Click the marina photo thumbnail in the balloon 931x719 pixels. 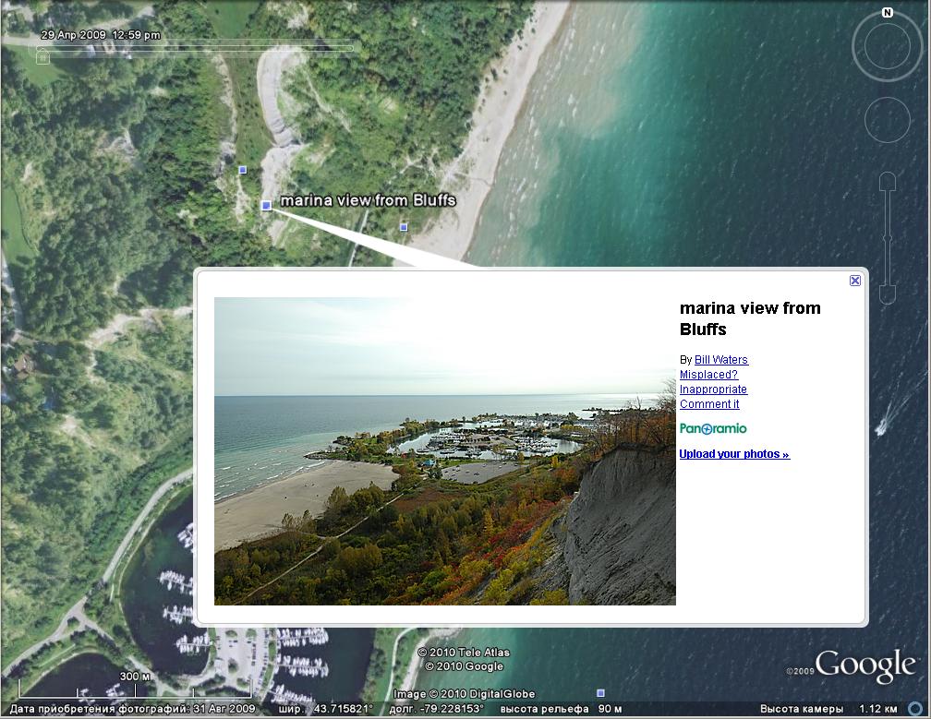[x=444, y=450]
